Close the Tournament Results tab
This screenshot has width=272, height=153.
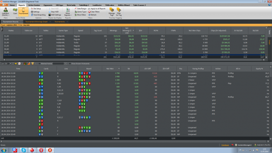pyautogui.click(x=21, y=22)
